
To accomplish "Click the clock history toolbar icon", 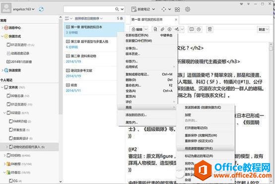I will [199, 29].
